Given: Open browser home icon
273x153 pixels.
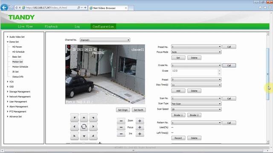Looking at the screenshot, I should (x=260, y=8).
